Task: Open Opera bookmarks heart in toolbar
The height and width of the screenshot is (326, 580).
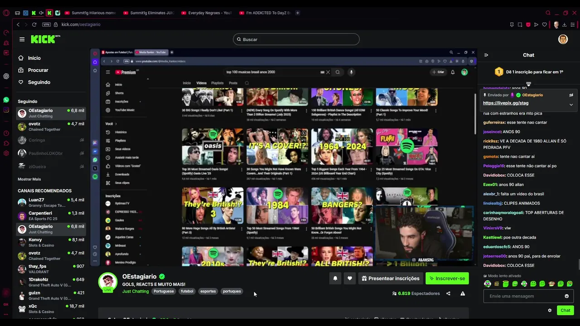Action: pos(544,24)
